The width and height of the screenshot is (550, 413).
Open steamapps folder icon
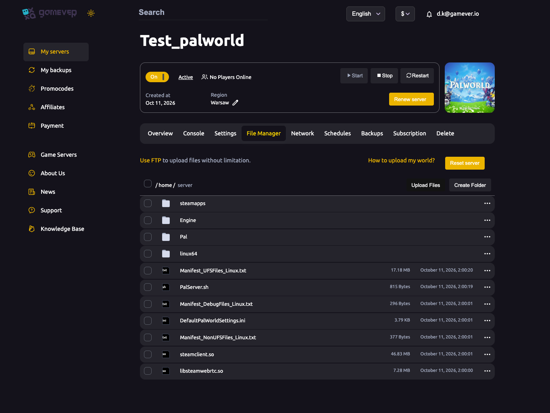pyautogui.click(x=166, y=203)
